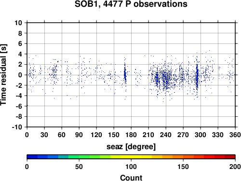Click the x-axis tick label 300

[201, 135]
